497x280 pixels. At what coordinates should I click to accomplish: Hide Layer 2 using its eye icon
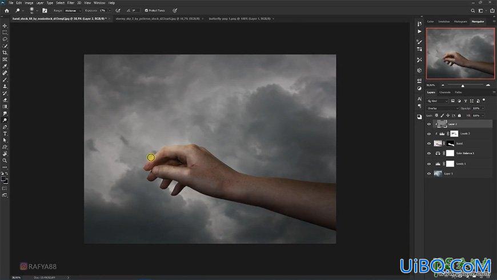click(429, 124)
